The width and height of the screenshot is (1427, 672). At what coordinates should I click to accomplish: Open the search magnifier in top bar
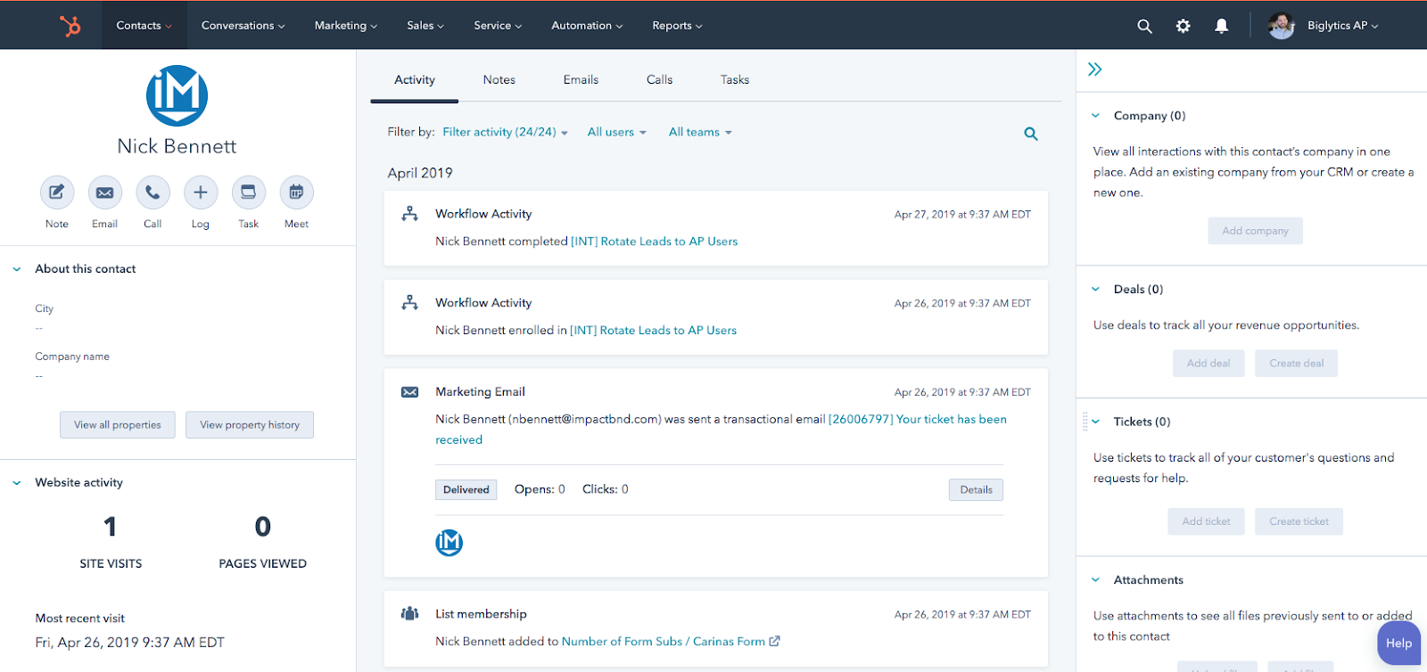(1144, 26)
